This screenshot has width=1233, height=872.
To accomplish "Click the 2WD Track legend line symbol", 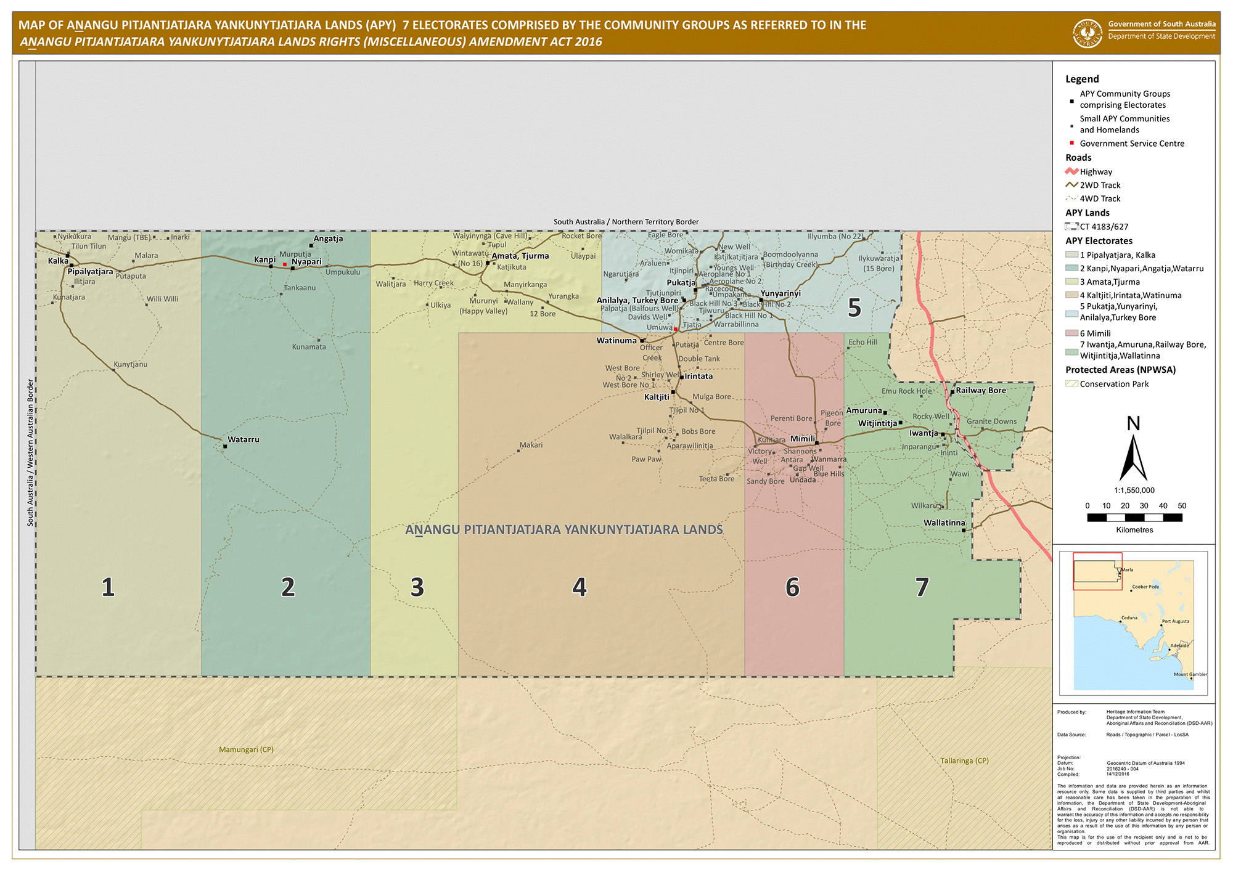I will point(1071,185).
